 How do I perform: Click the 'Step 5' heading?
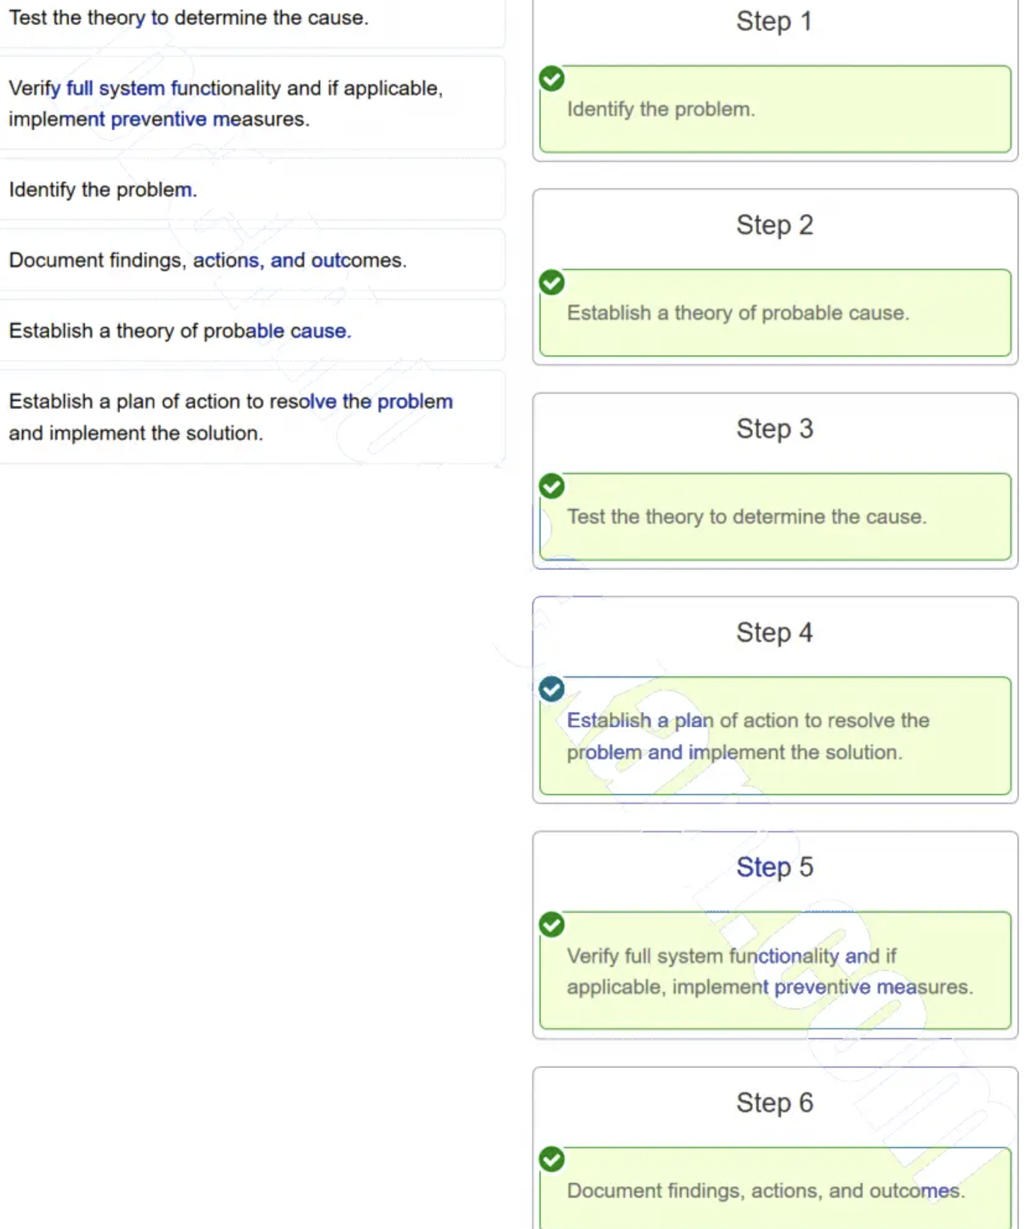pos(775,867)
